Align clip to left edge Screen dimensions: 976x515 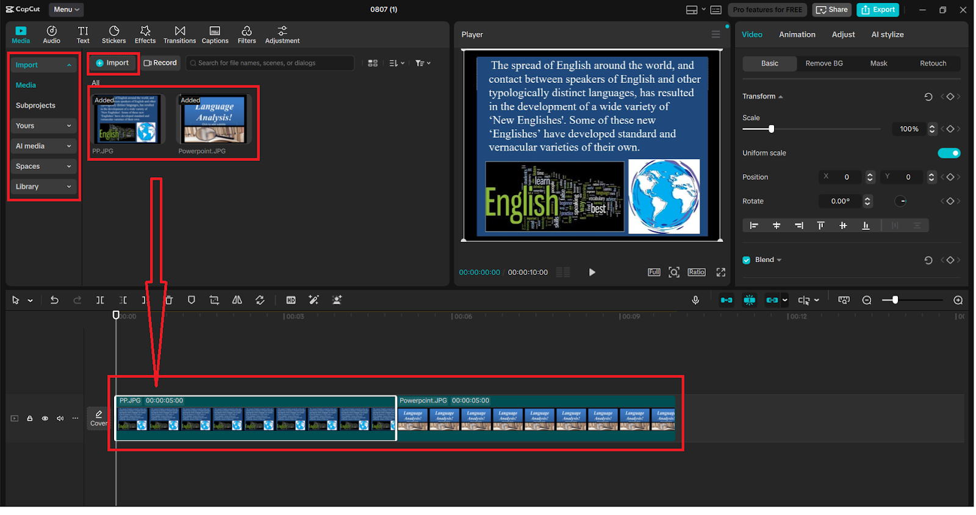tap(754, 226)
